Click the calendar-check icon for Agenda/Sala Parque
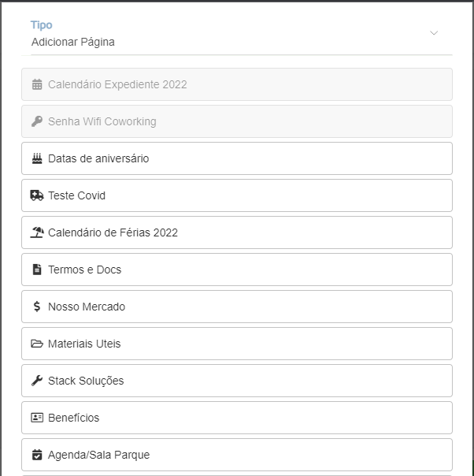474x476 pixels. [37, 455]
